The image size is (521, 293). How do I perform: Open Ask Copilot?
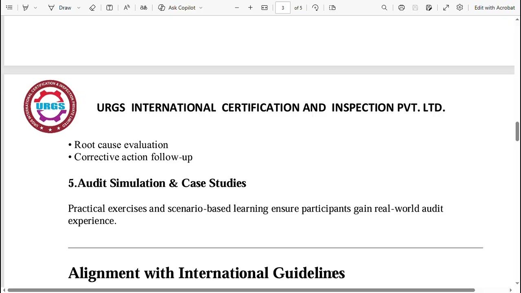pyautogui.click(x=177, y=8)
